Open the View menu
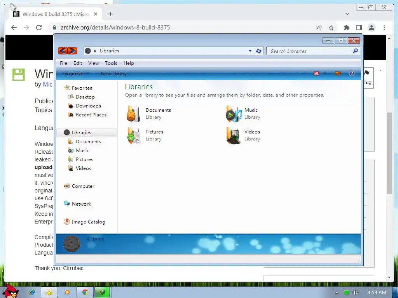 93,63
